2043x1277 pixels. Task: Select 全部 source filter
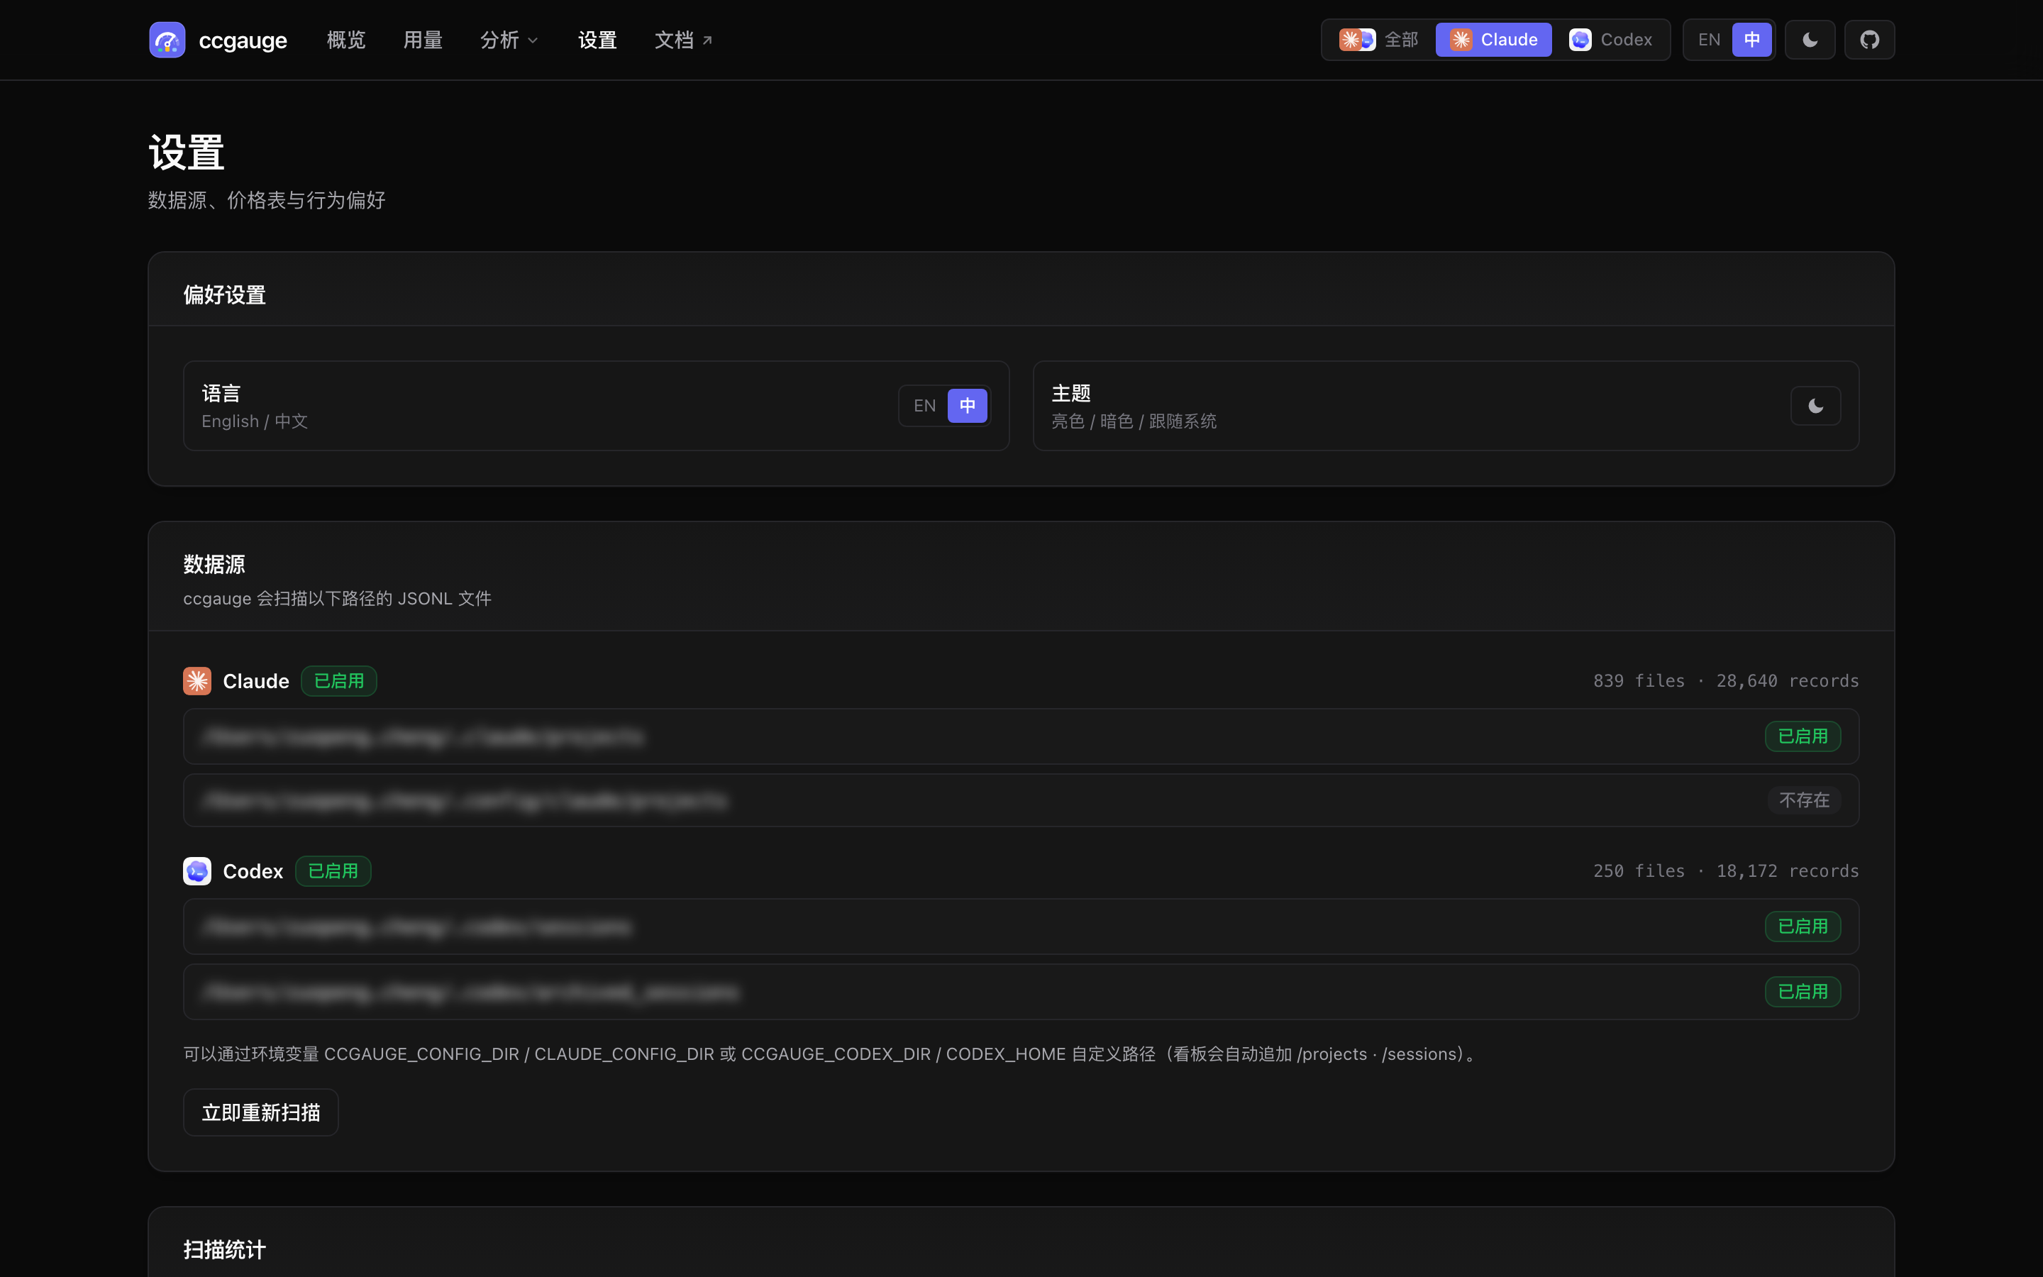1378,40
